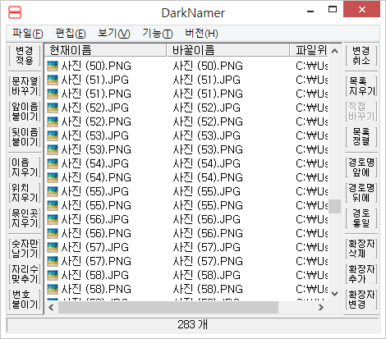Viewport: 386px width, 339px height.
Task: Click the 파일위 column header
Action: click(x=310, y=50)
